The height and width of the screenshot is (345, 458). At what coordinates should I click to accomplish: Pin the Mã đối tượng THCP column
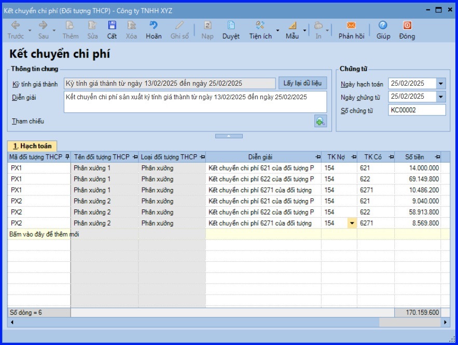pyautogui.click(x=67, y=157)
